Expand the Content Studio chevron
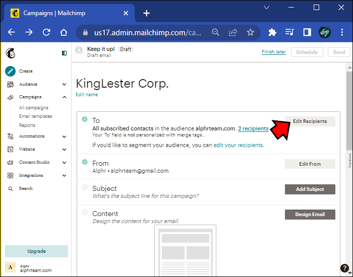The width and height of the screenshot is (353, 277). click(x=65, y=163)
